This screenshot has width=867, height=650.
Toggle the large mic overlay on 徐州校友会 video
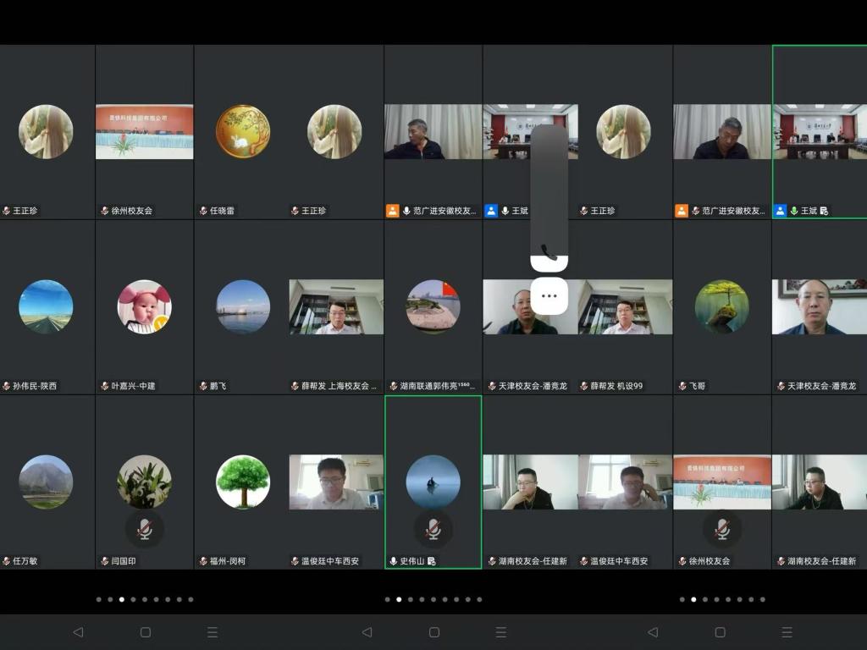tap(722, 529)
